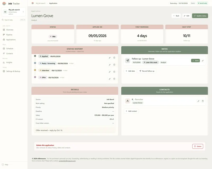Open the Schedule page
This screenshot has height=169, width=212.
pyautogui.click(x=10, y=48)
